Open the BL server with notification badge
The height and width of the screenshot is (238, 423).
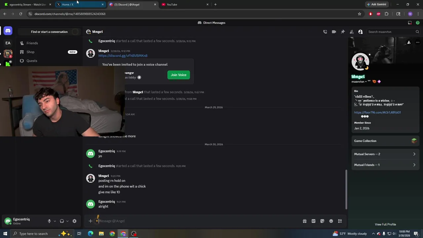click(8, 54)
